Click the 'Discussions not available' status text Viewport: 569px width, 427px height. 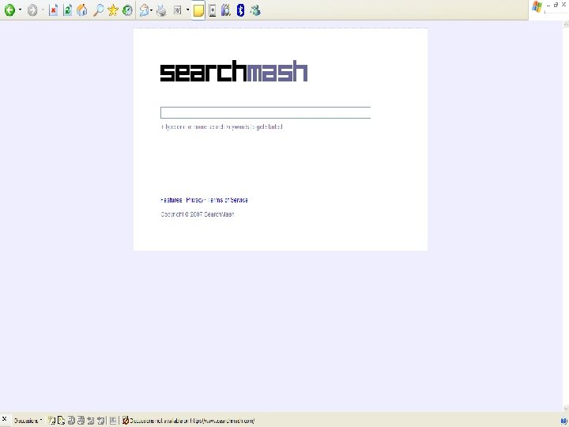192,421
